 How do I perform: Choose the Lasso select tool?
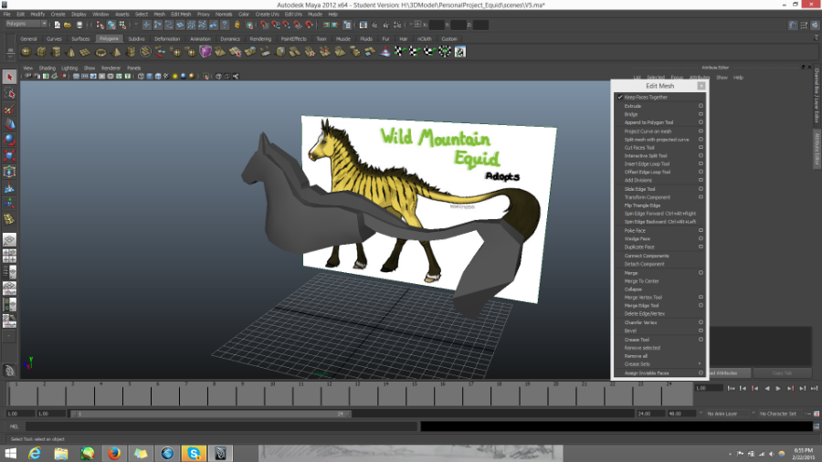pyautogui.click(x=9, y=93)
